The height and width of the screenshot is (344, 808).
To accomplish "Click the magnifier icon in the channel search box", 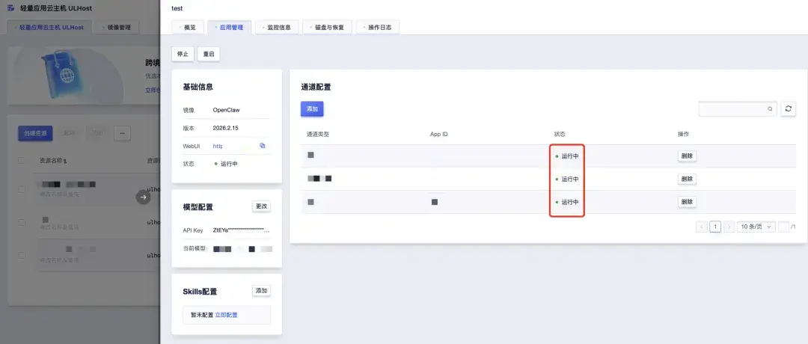I will (770, 108).
